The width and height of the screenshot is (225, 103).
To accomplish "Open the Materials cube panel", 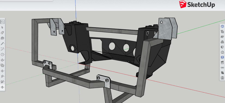I will [x=222, y=47].
